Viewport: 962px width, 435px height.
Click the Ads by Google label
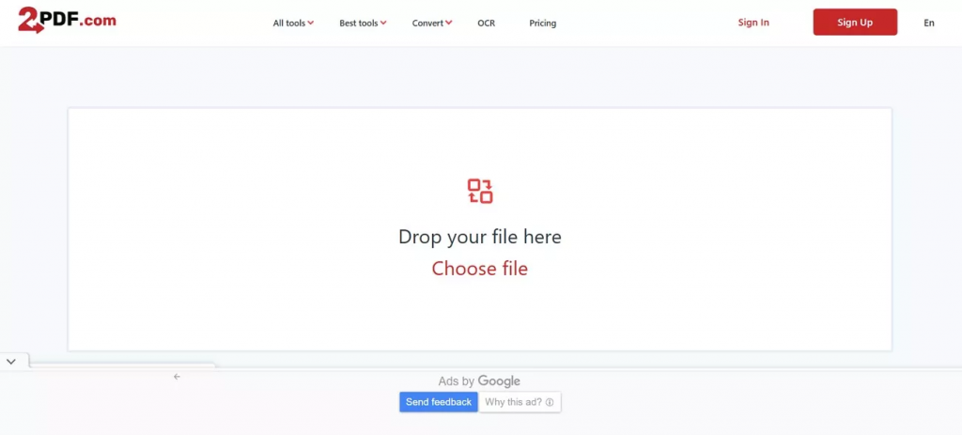pos(479,381)
